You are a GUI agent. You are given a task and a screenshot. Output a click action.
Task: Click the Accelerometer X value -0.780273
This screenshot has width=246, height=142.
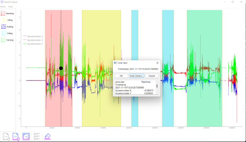click(x=149, y=90)
